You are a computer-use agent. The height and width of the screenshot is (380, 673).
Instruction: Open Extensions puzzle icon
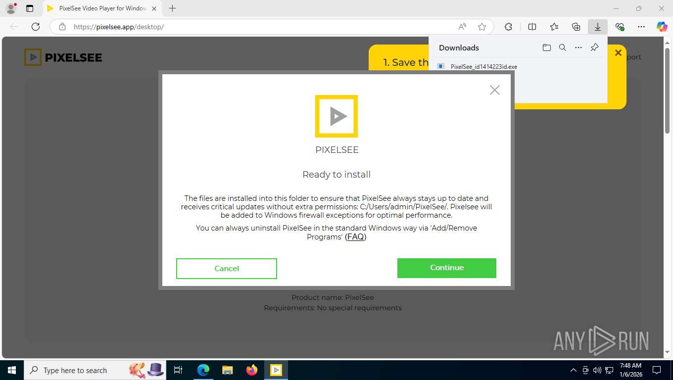[x=508, y=27]
